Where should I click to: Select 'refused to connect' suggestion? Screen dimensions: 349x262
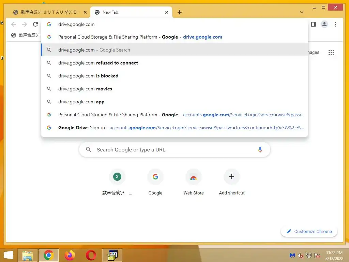click(174, 63)
